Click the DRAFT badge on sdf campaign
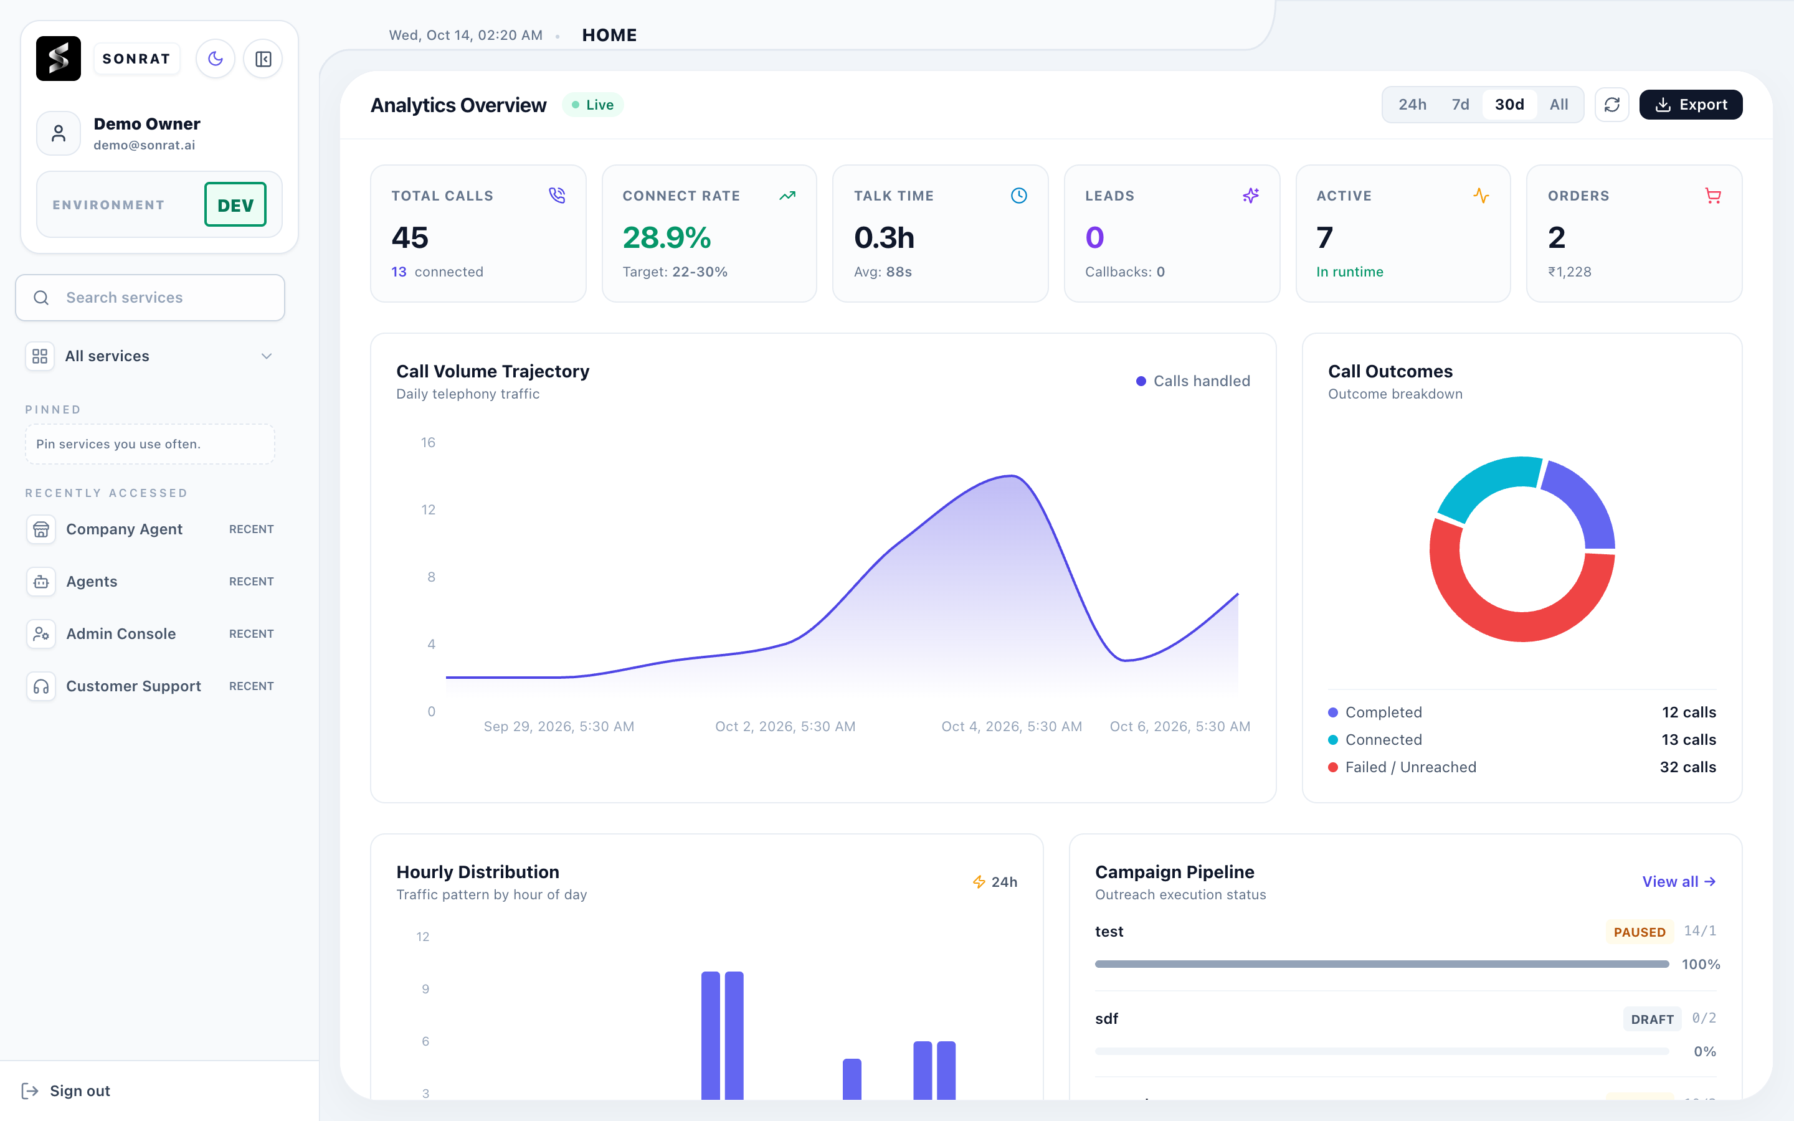Viewport: 1794px width, 1121px height. (1652, 1019)
